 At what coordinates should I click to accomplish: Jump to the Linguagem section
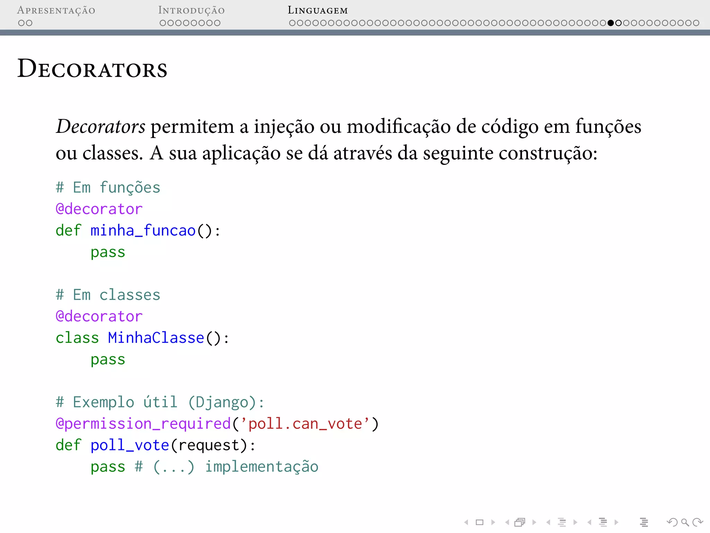pos(318,10)
